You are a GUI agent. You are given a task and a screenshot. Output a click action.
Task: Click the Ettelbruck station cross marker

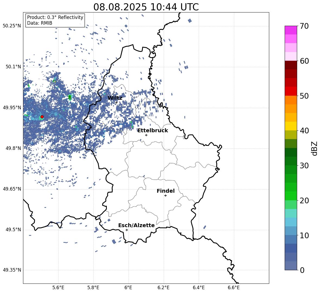pyautogui.click(x=146, y=135)
